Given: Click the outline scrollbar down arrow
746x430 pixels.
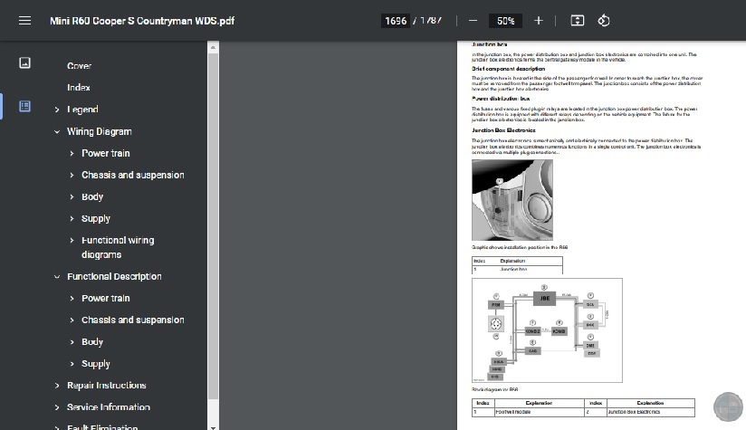Looking at the screenshot, I should [x=213, y=427].
